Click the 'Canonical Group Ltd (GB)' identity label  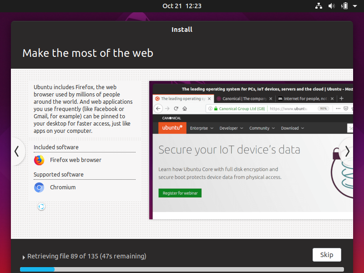242,109
